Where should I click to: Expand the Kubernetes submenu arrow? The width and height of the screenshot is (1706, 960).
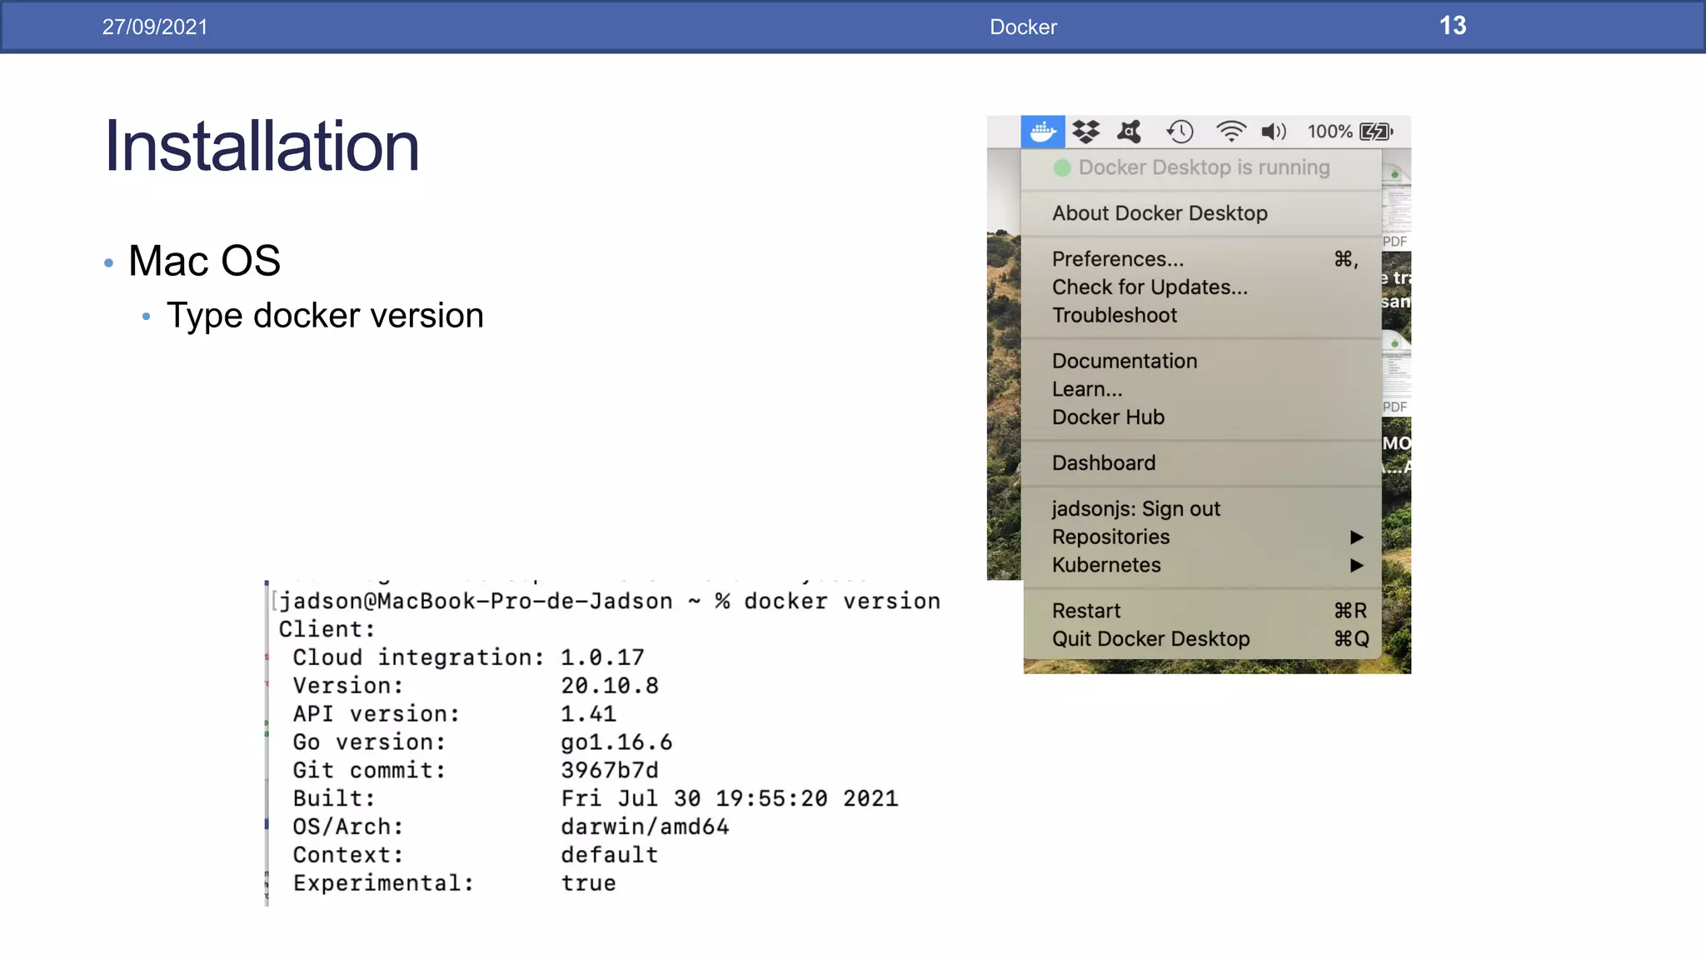1356,565
